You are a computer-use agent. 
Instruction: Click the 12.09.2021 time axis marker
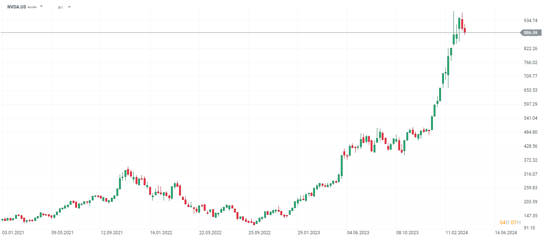pos(112,233)
